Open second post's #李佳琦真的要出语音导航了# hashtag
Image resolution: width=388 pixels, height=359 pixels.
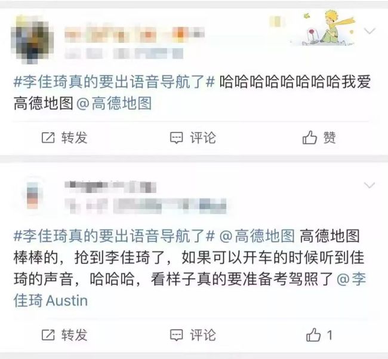[x=114, y=236]
